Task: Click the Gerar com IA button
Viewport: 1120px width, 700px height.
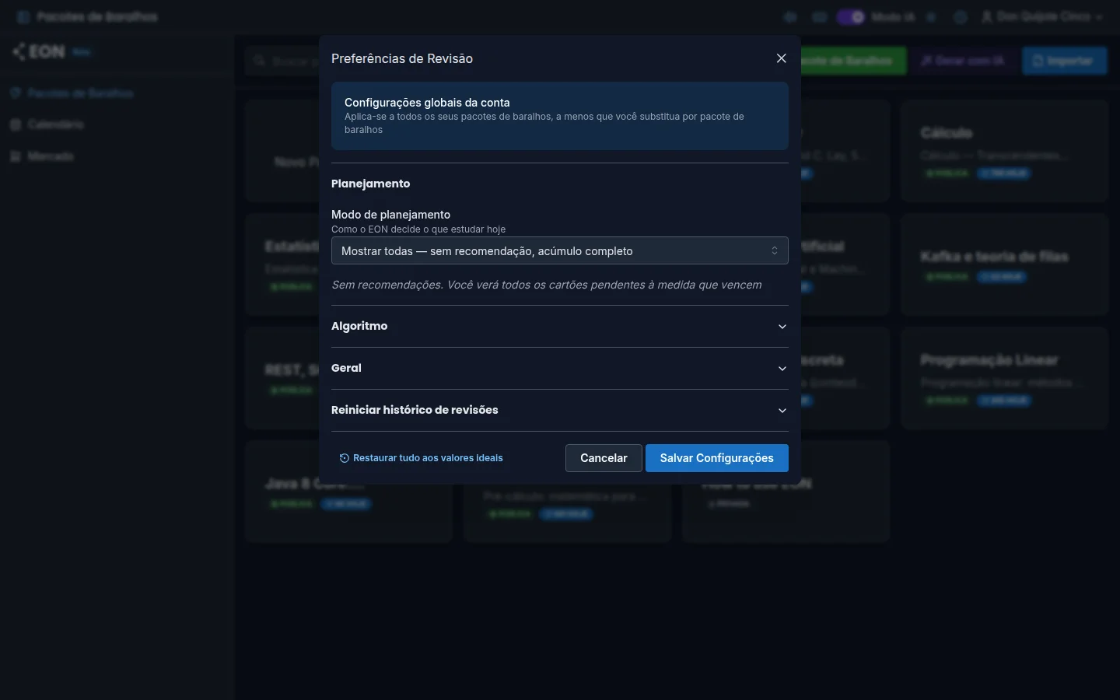Action: 963,61
